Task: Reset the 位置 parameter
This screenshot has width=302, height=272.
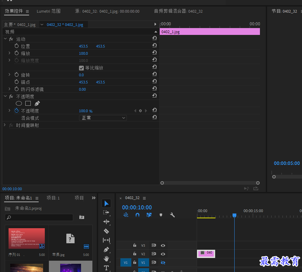Action: pyautogui.click(x=155, y=46)
